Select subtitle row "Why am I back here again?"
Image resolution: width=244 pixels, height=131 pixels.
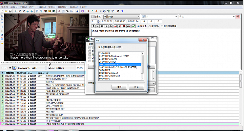coord(120,94)
